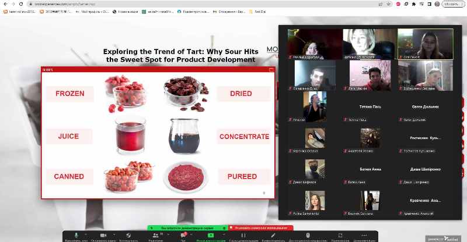Select the Євген Долынк participant tile
This screenshot has height=242, width=467.
pos(426,106)
